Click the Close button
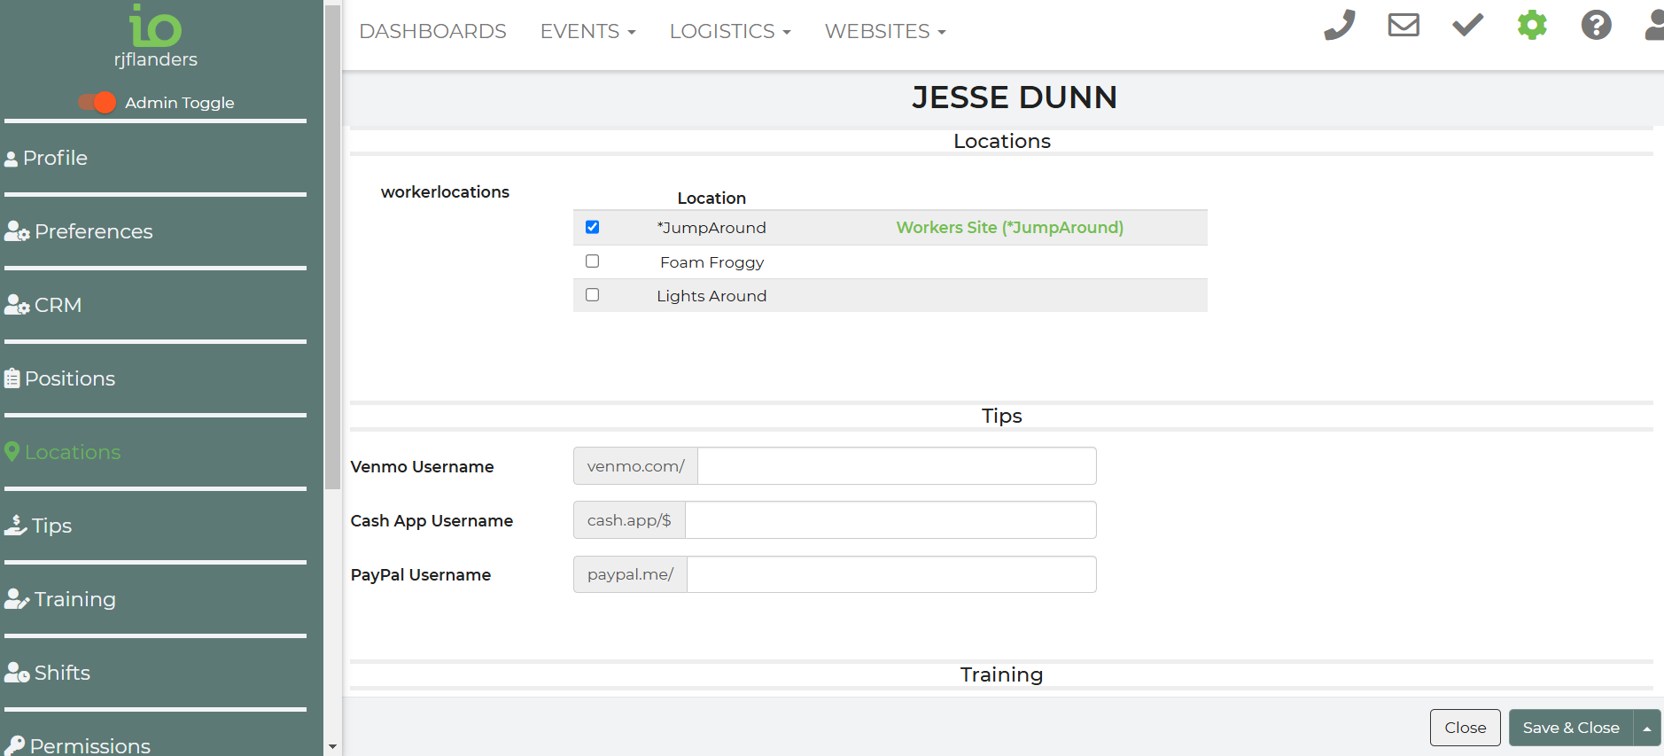The height and width of the screenshot is (756, 1664). (x=1466, y=728)
